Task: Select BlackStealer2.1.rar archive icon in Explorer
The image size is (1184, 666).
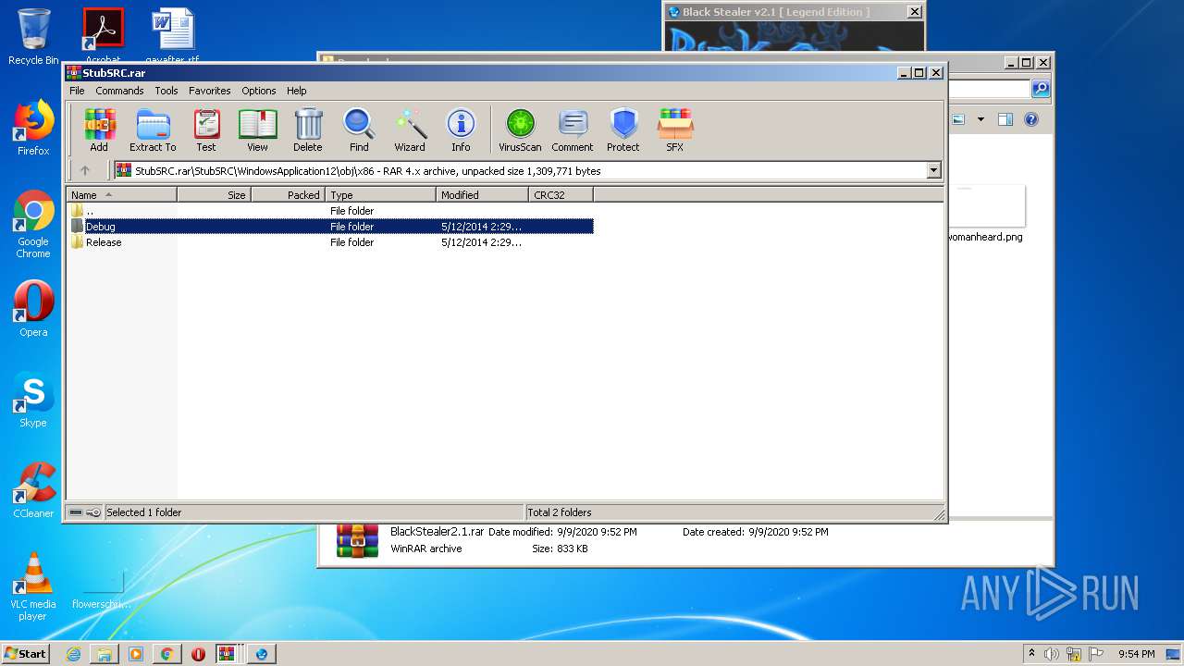Action: coord(357,541)
